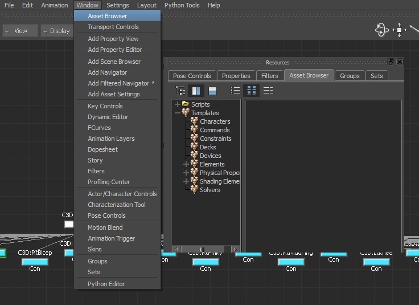Open Animation Layers from Window menu

tap(117, 139)
